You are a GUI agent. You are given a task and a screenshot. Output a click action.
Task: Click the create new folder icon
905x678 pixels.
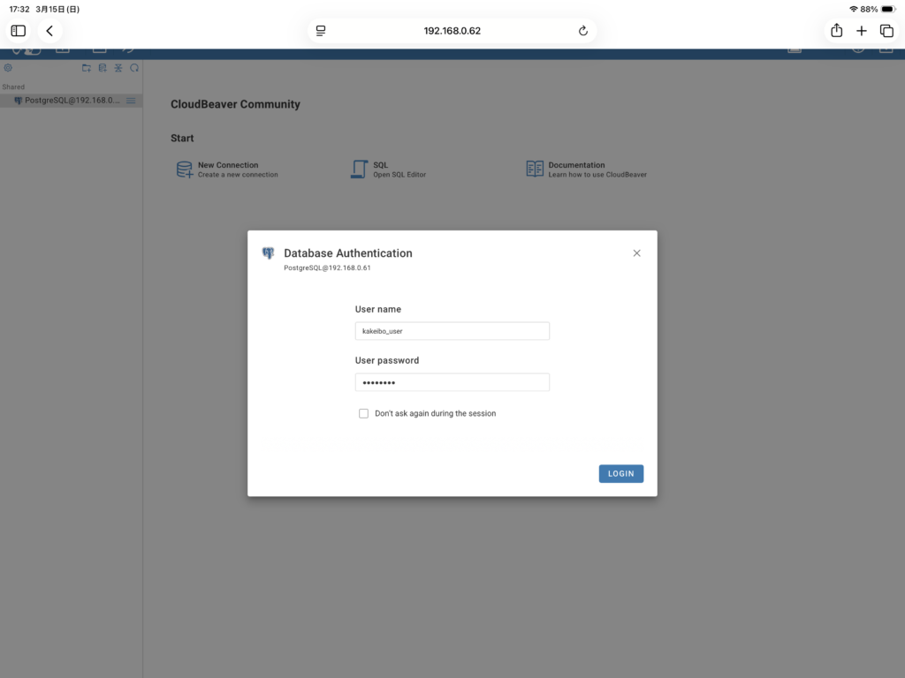tap(87, 68)
